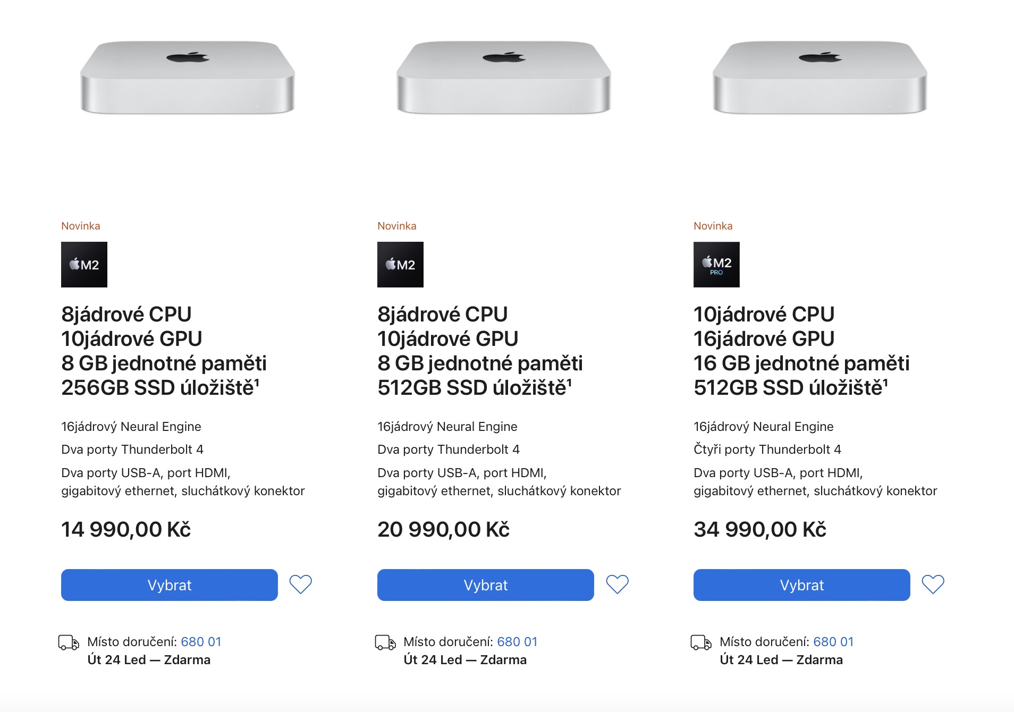The width and height of the screenshot is (1014, 712).
Task: Click the M2 Pro chip badge
Action: 716,264
